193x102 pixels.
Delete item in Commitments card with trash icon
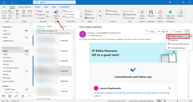(x=170, y=88)
